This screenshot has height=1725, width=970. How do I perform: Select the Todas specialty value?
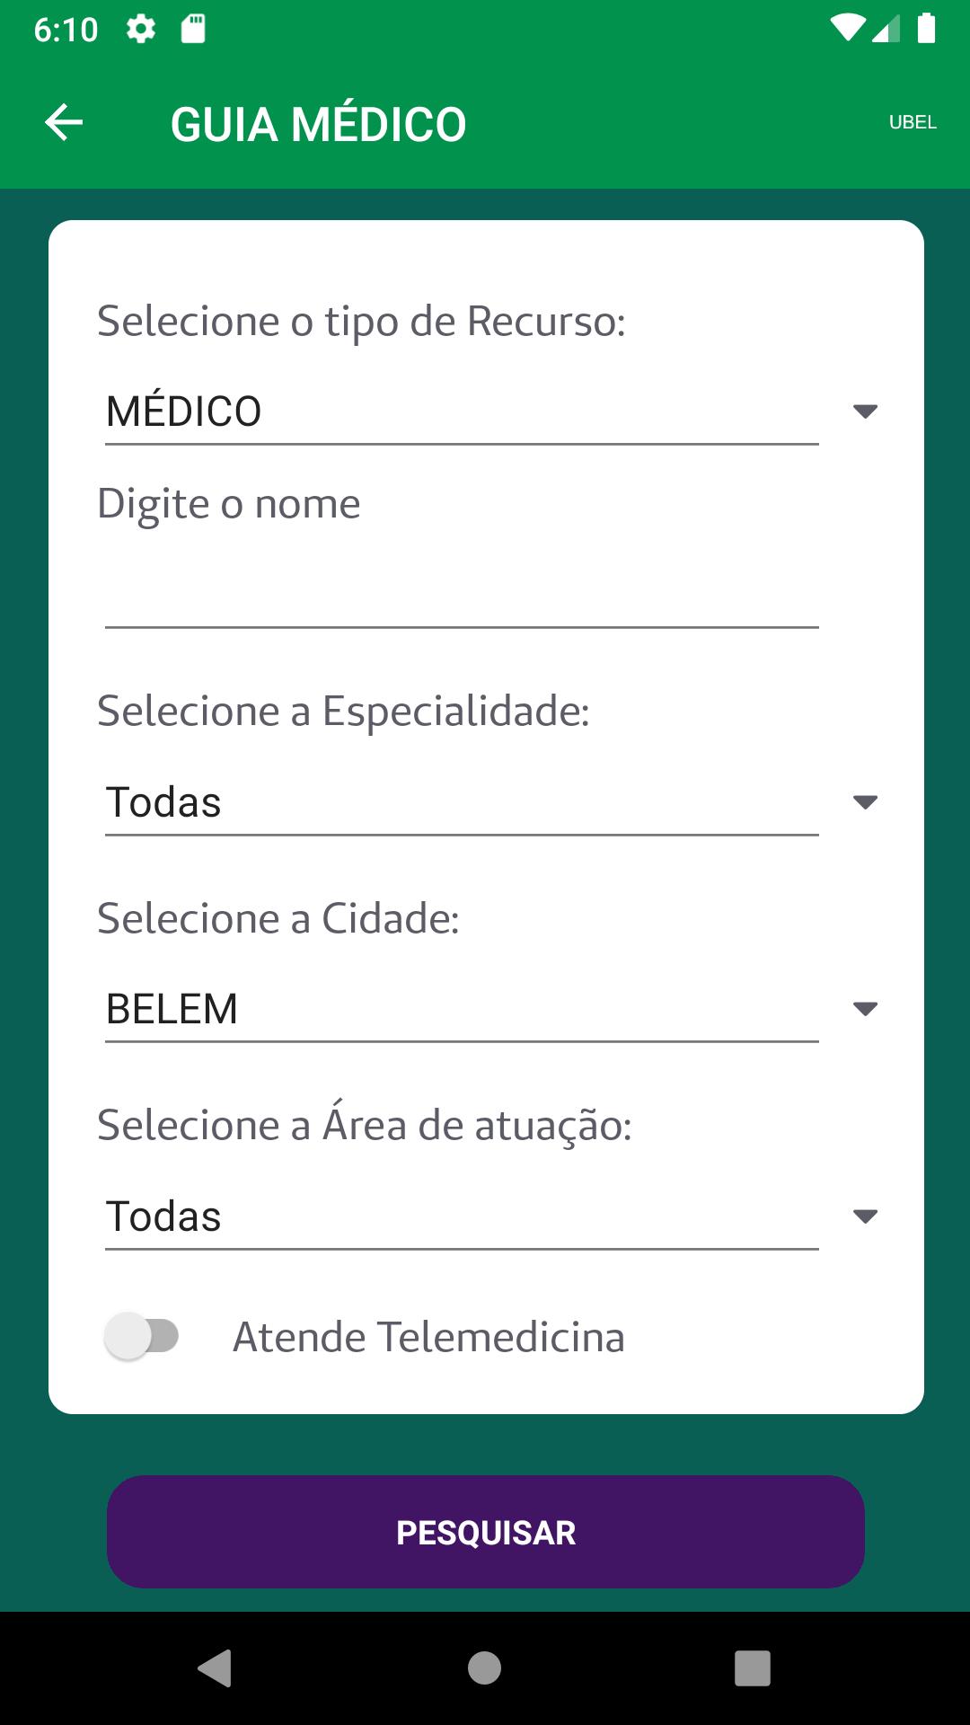163,802
